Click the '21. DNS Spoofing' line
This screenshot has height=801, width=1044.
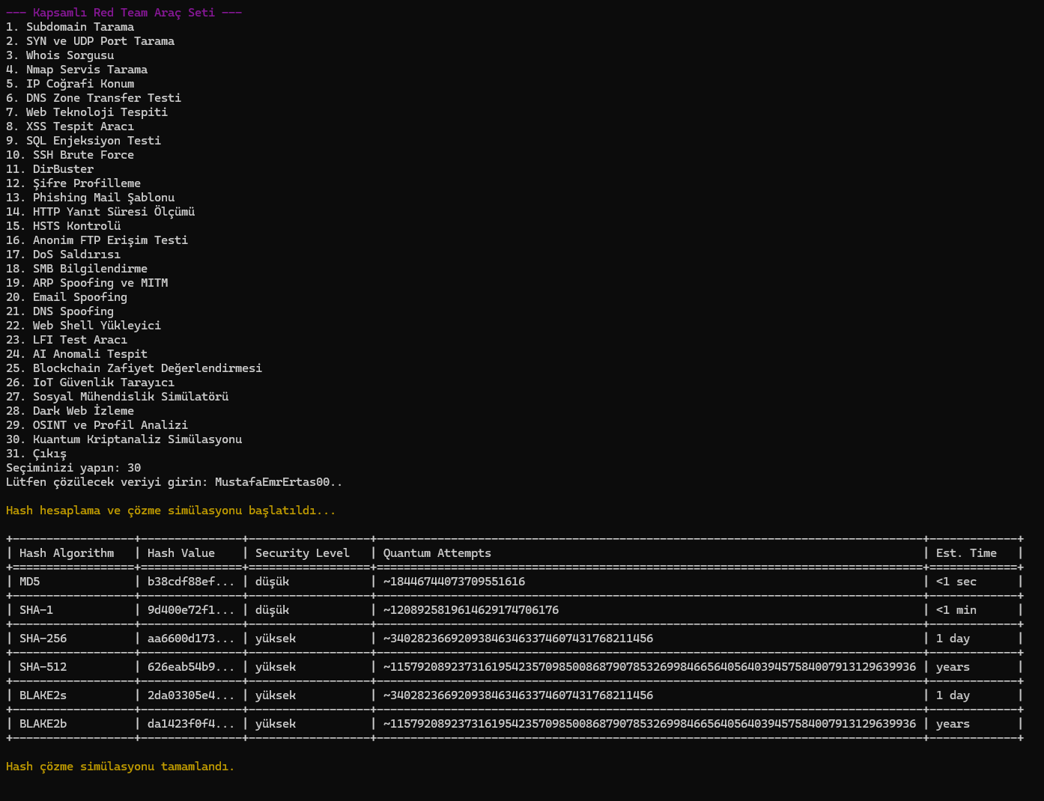click(x=60, y=311)
